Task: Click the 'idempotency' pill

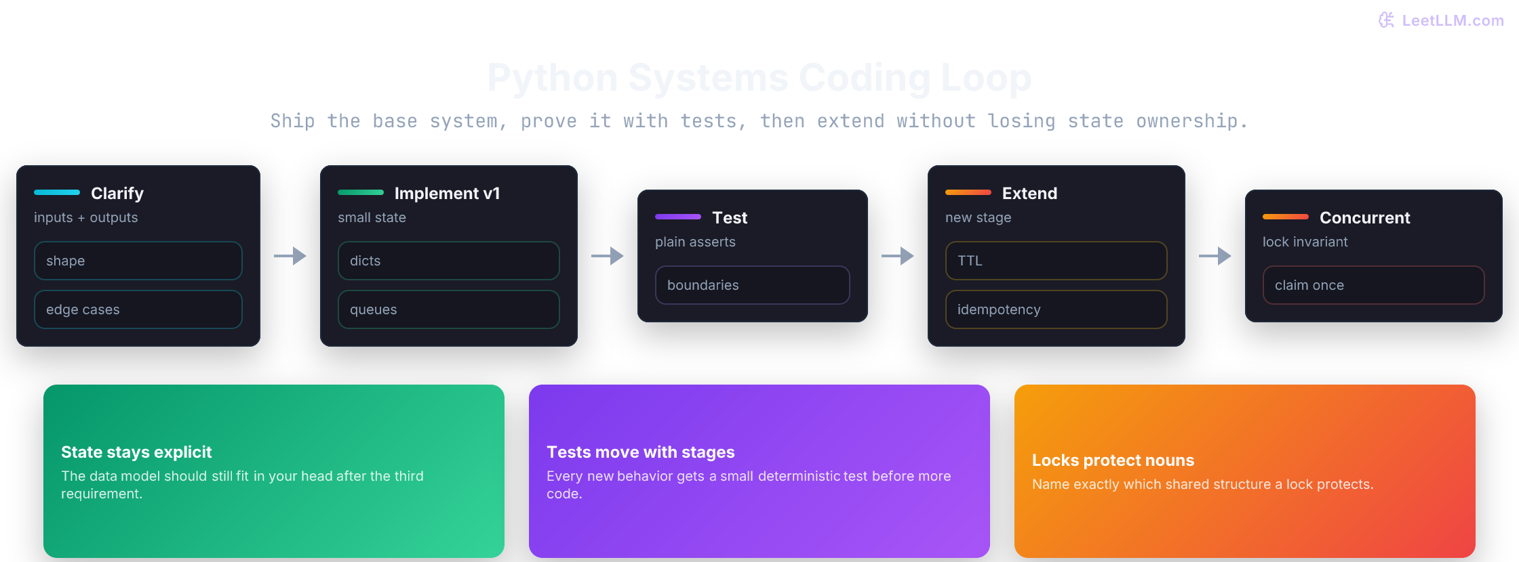Action: (x=1057, y=309)
